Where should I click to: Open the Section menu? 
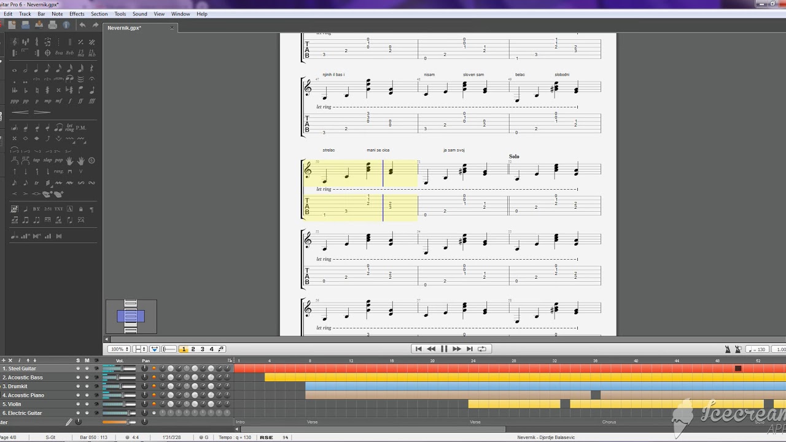[99, 14]
